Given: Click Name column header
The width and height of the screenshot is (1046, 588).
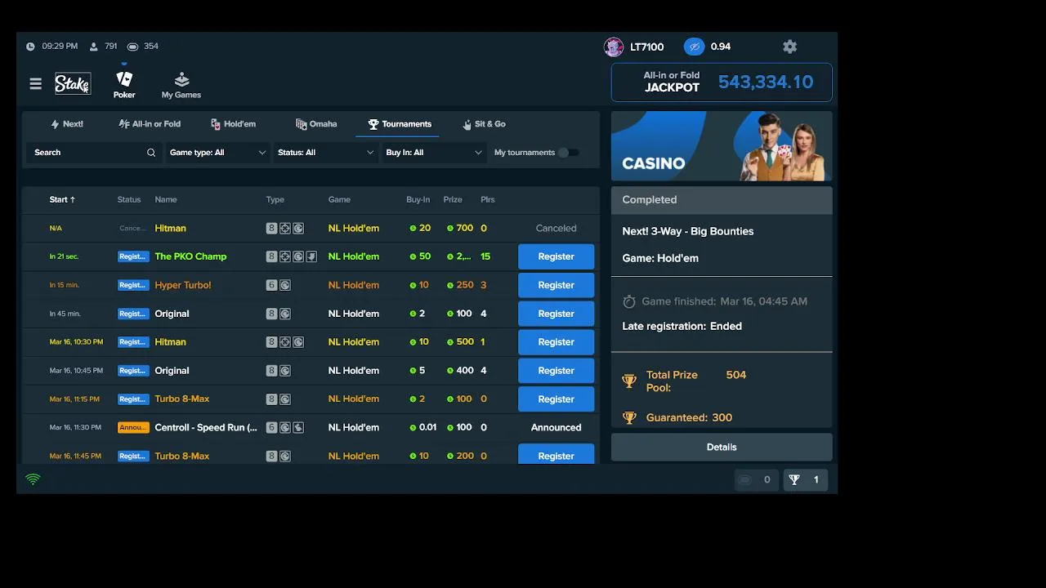Looking at the screenshot, I should pos(166,199).
